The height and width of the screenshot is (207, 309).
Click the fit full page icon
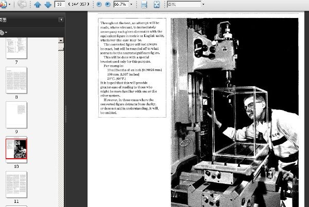157,4
